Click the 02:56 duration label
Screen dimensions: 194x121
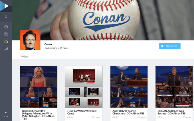(x=160, y=117)
